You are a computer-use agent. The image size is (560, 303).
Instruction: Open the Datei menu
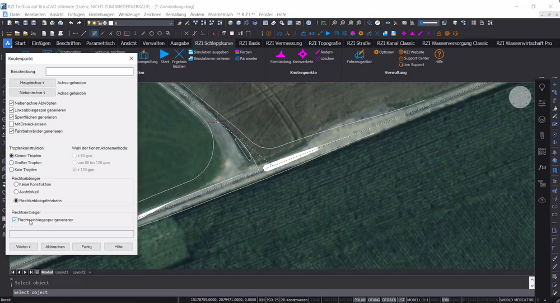[x=15, y=15]
